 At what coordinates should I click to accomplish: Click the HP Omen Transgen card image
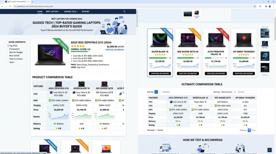pos(244,40)
